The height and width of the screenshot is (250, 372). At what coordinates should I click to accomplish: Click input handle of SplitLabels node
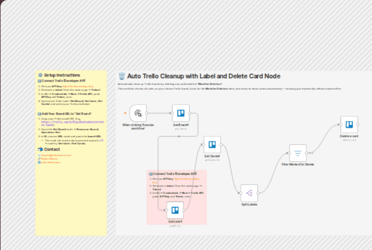pyautogui.click(x=241, y=193)
